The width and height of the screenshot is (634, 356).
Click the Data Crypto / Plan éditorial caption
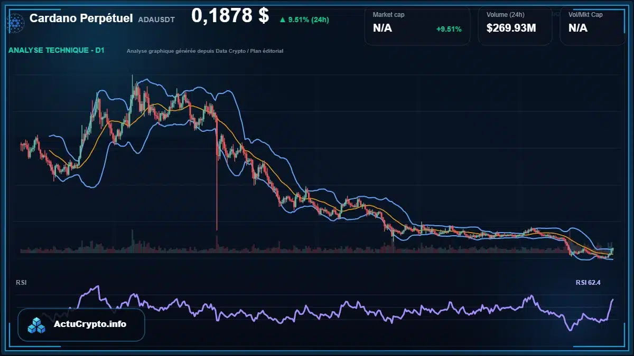(205, 51)
